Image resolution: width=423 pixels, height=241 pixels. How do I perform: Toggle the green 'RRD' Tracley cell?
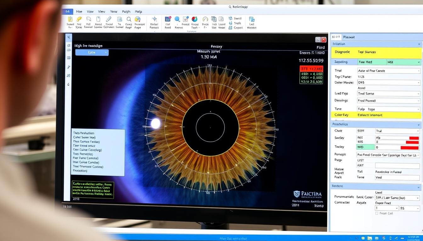coord(365,147)
